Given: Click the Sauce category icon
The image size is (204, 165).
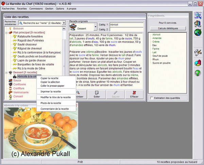Looking at the screenshot, I should coord(11,80).
